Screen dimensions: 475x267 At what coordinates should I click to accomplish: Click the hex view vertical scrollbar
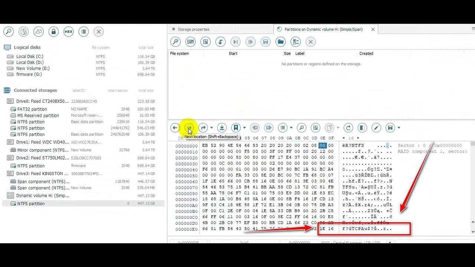tap(473, 188)
